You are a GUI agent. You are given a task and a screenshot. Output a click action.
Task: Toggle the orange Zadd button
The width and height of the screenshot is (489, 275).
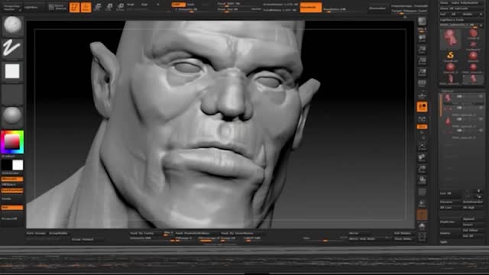pos(178,5)
